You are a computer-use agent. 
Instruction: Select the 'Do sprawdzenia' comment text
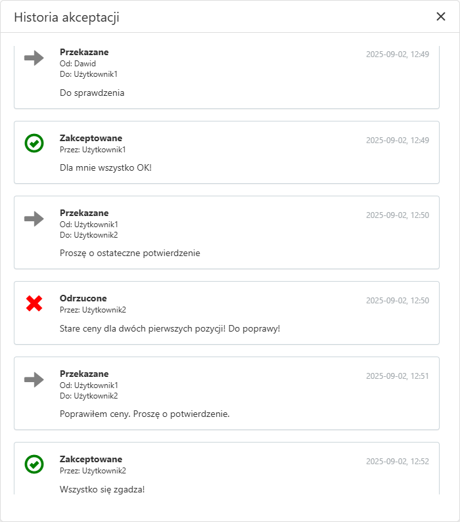tap(92, 93)
